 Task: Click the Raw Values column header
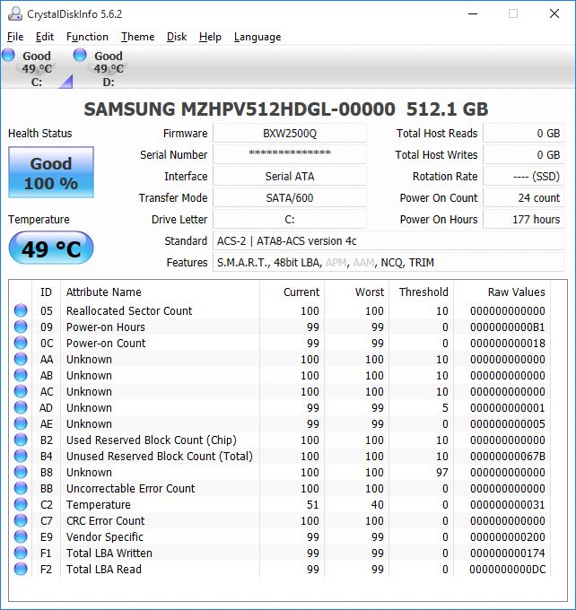502,292
